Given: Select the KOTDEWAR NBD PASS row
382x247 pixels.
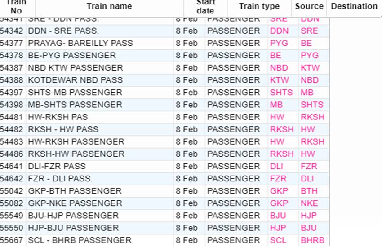Looking at the screenshot, I should click(x=164, y=80).
